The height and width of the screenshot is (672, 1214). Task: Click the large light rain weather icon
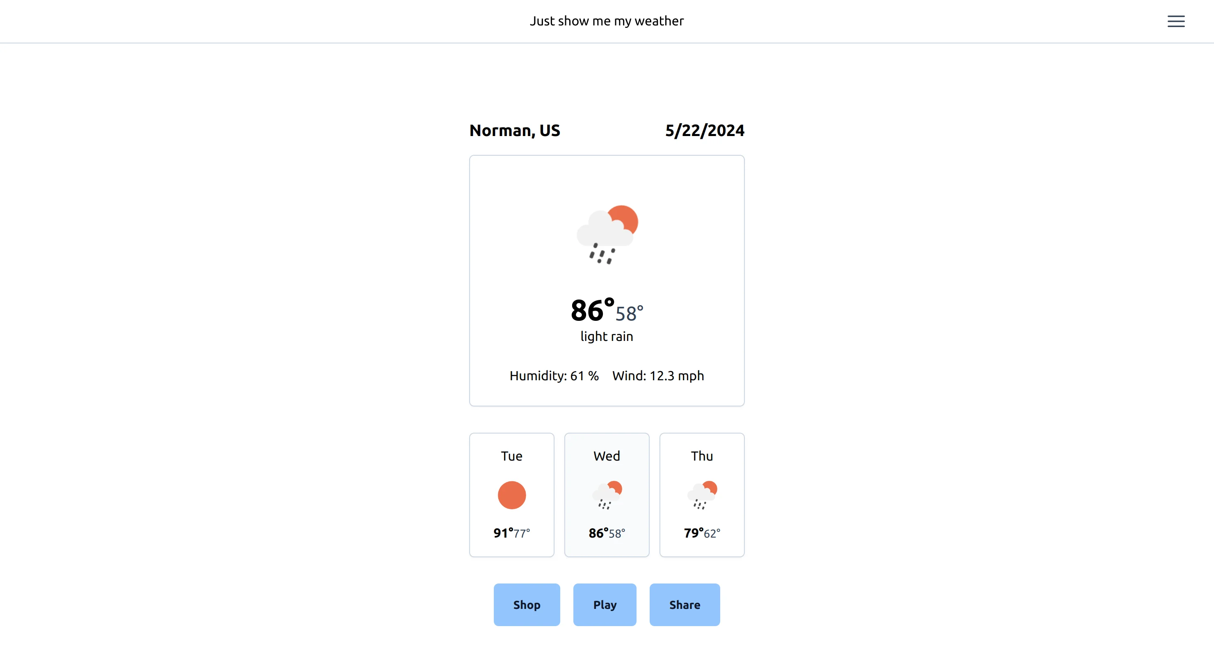pos(607,234)
